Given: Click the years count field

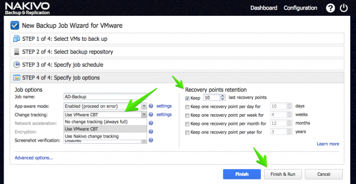Looking at the screenshot, I should 279,132.
